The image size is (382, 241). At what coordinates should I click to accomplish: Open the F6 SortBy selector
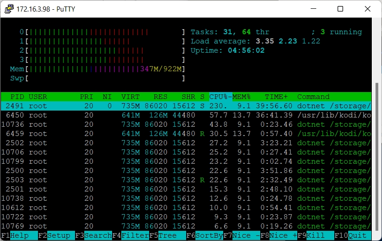pyautogui.click(x=209, y=235)
